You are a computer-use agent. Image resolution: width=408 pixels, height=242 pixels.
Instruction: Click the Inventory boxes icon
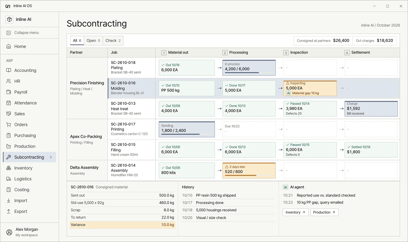coord(9,168)
